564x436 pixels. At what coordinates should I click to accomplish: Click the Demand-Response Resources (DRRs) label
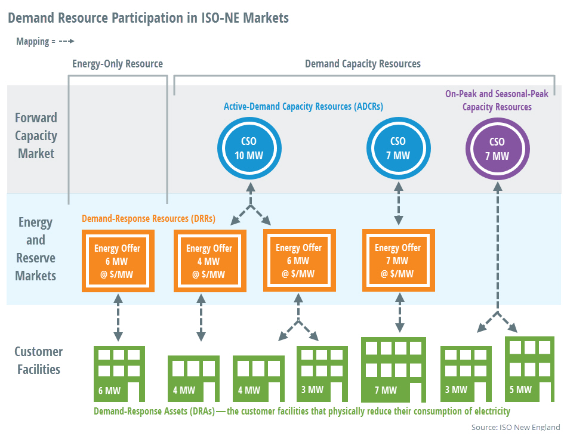click(149, 218)
